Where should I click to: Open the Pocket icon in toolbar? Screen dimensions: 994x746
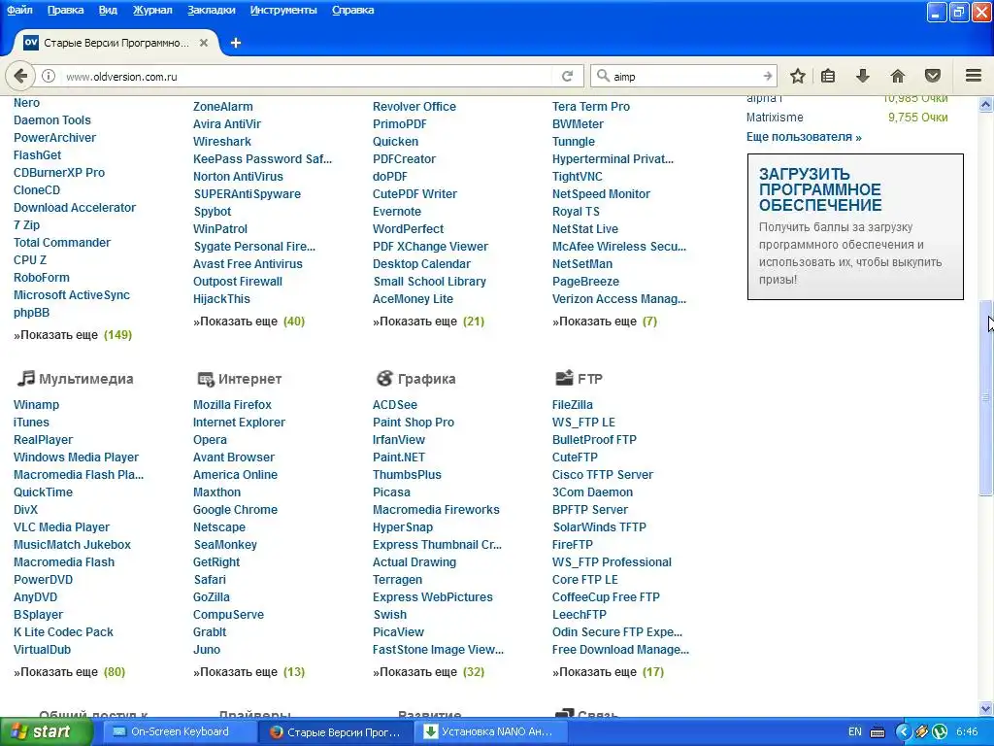[933, 76]
